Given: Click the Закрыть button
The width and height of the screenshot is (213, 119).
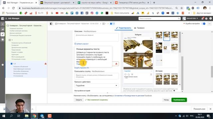Looking at the screenshot, I should click(79, 100).
